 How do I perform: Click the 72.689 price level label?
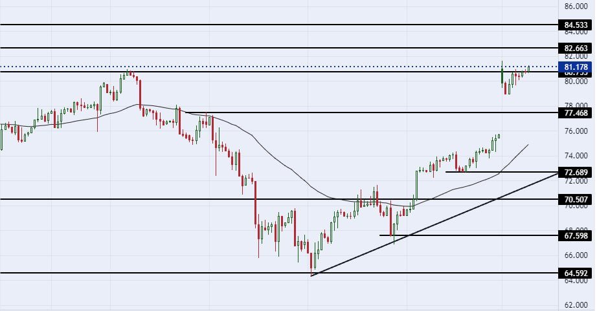[576, 173]
